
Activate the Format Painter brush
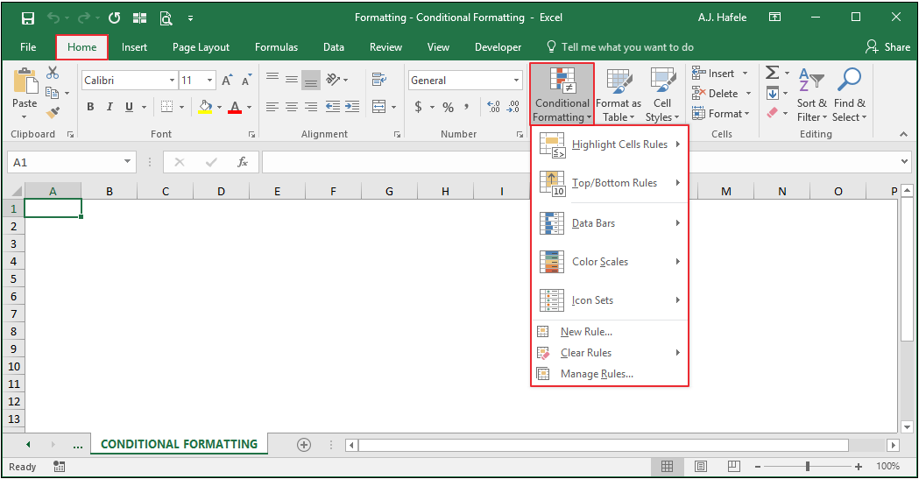pos(53,112)
